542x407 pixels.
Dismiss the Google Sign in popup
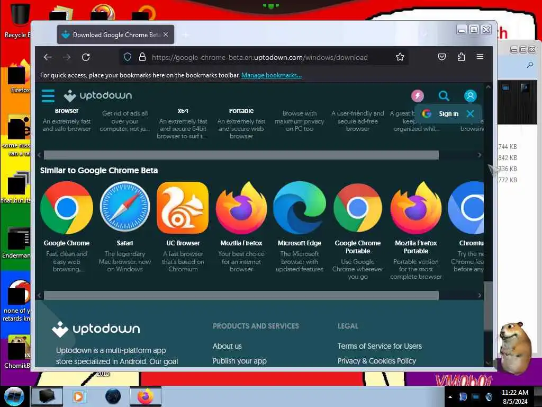(x=470, y=113)
